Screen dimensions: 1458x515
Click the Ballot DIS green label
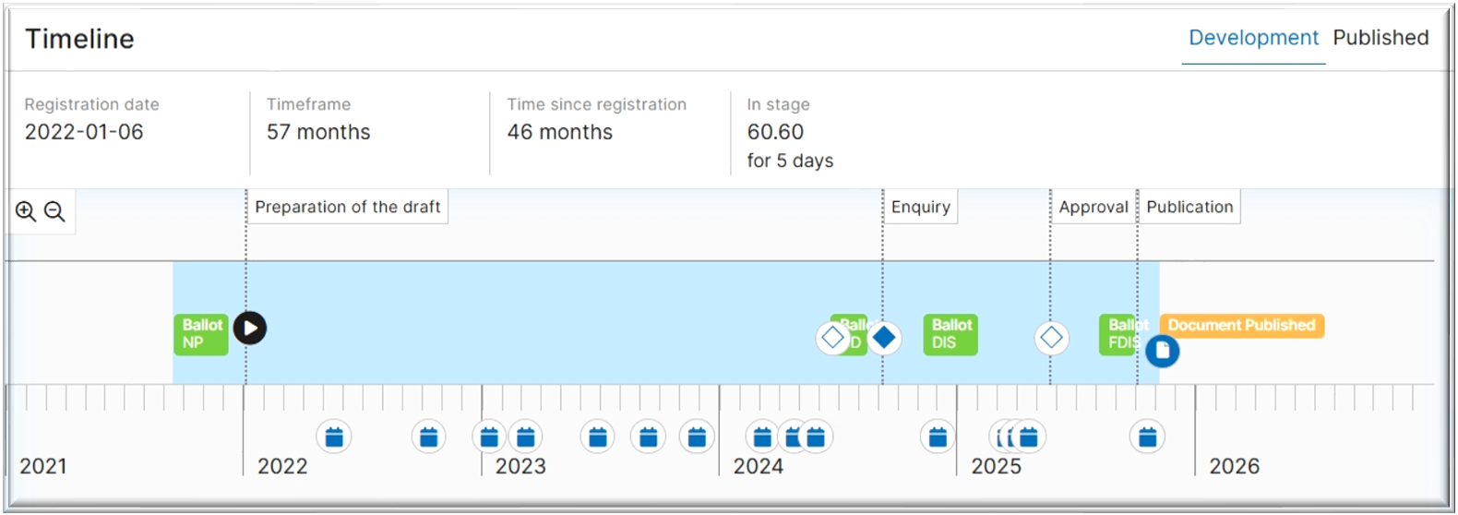point(950,334)
